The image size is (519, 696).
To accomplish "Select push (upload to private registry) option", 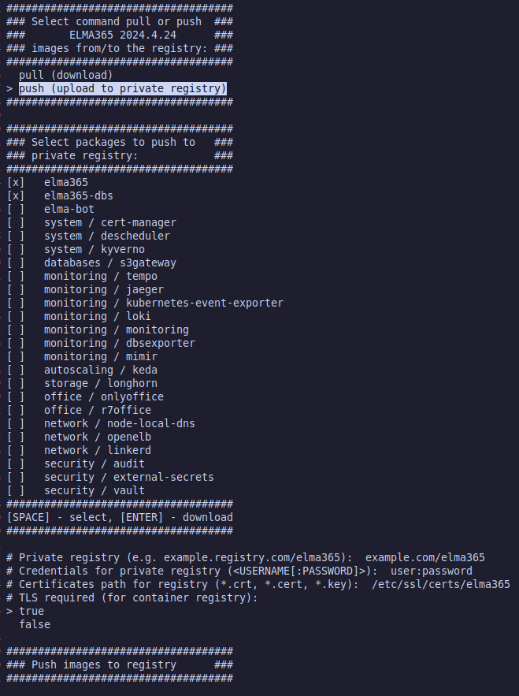I will coord(122,88).
